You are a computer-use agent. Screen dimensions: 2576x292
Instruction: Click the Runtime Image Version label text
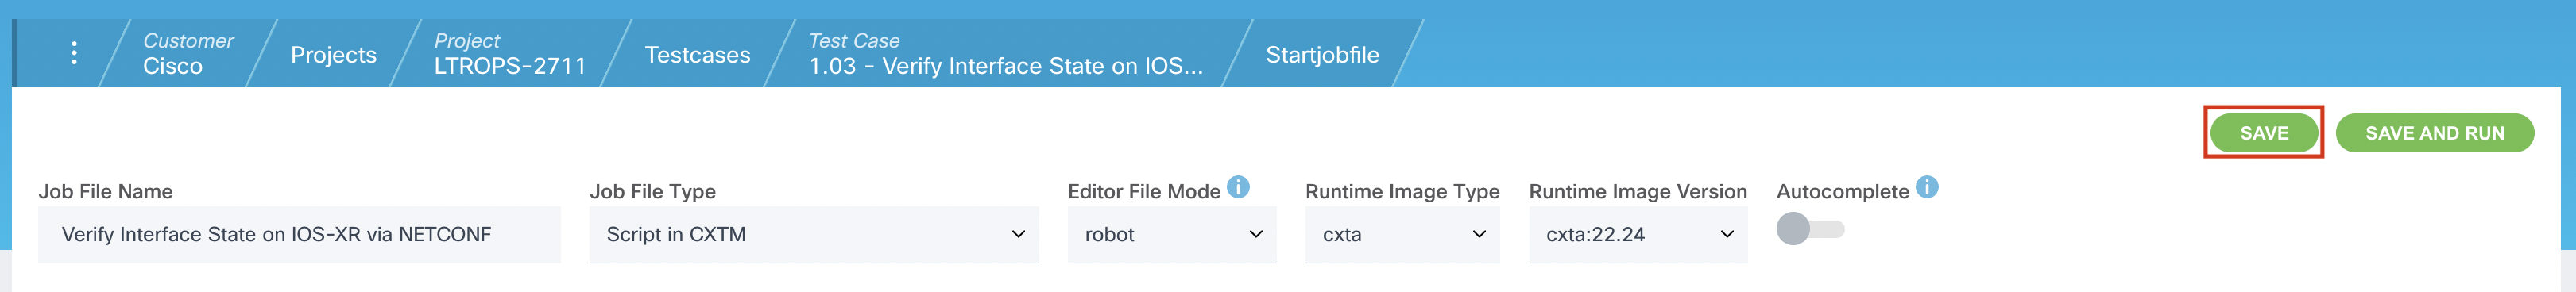[x=1638, y=191]
